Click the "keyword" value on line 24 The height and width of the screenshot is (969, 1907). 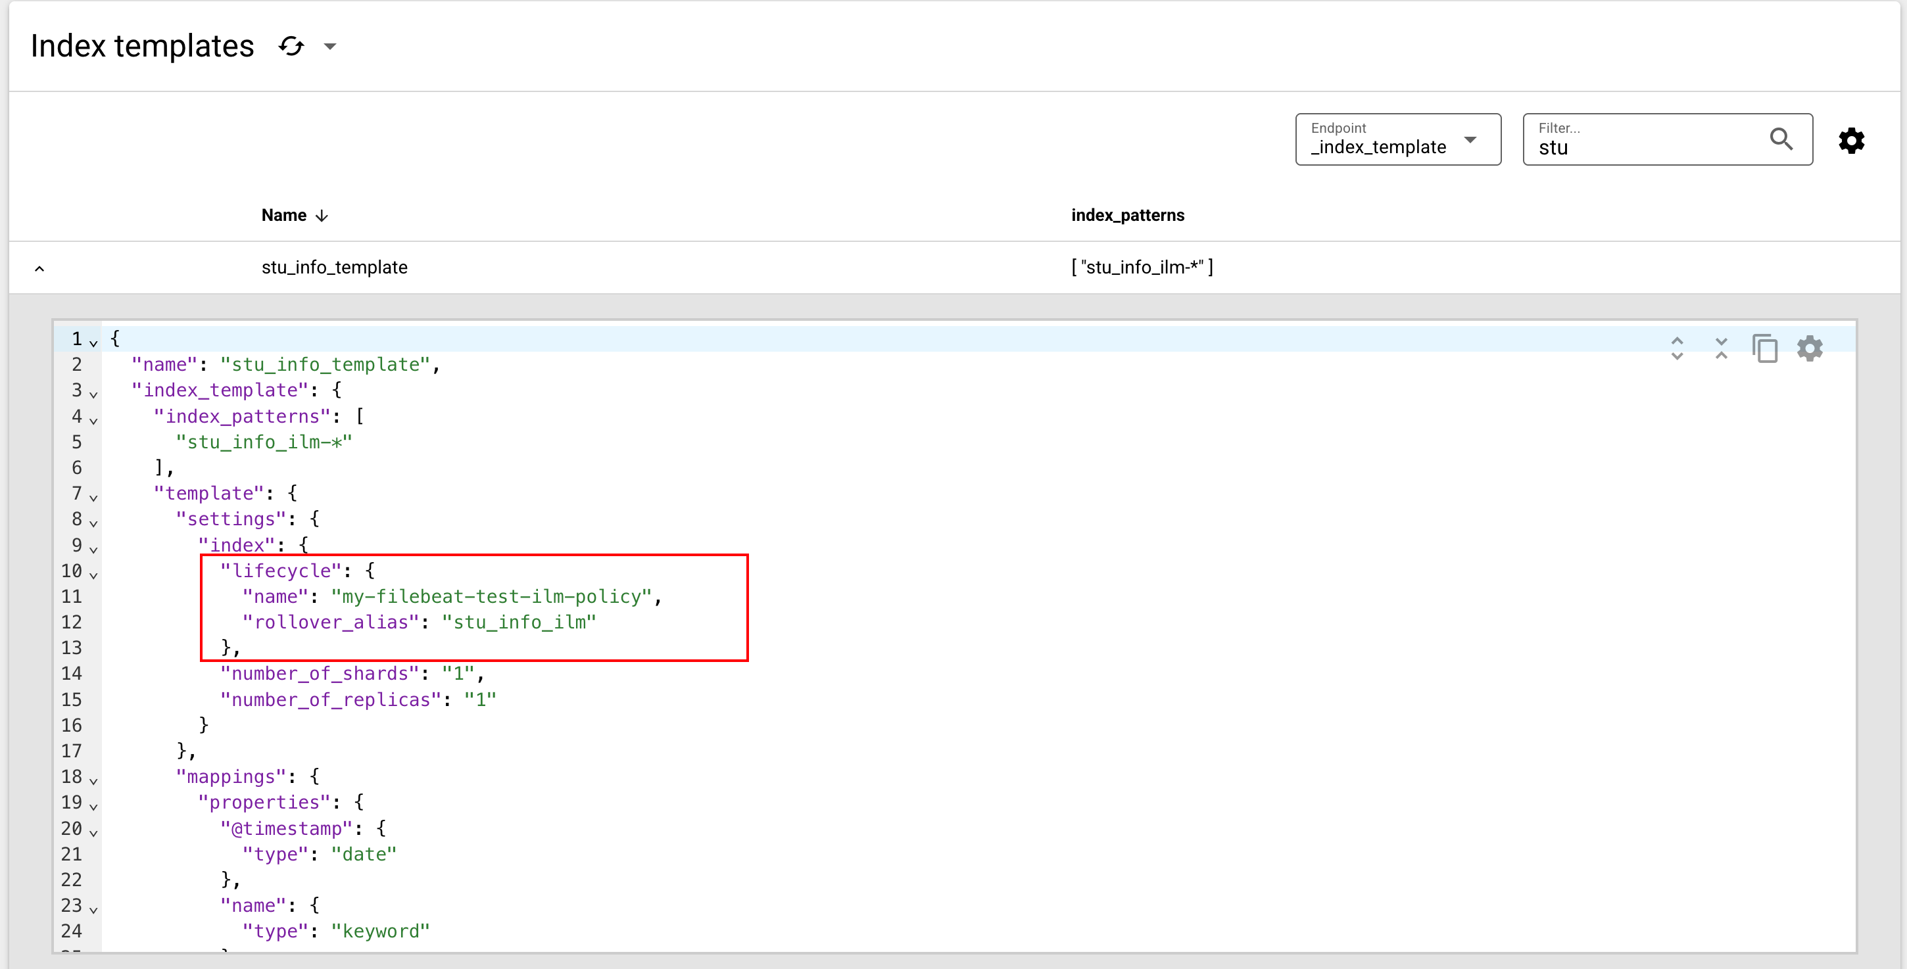tap(381, 932)
